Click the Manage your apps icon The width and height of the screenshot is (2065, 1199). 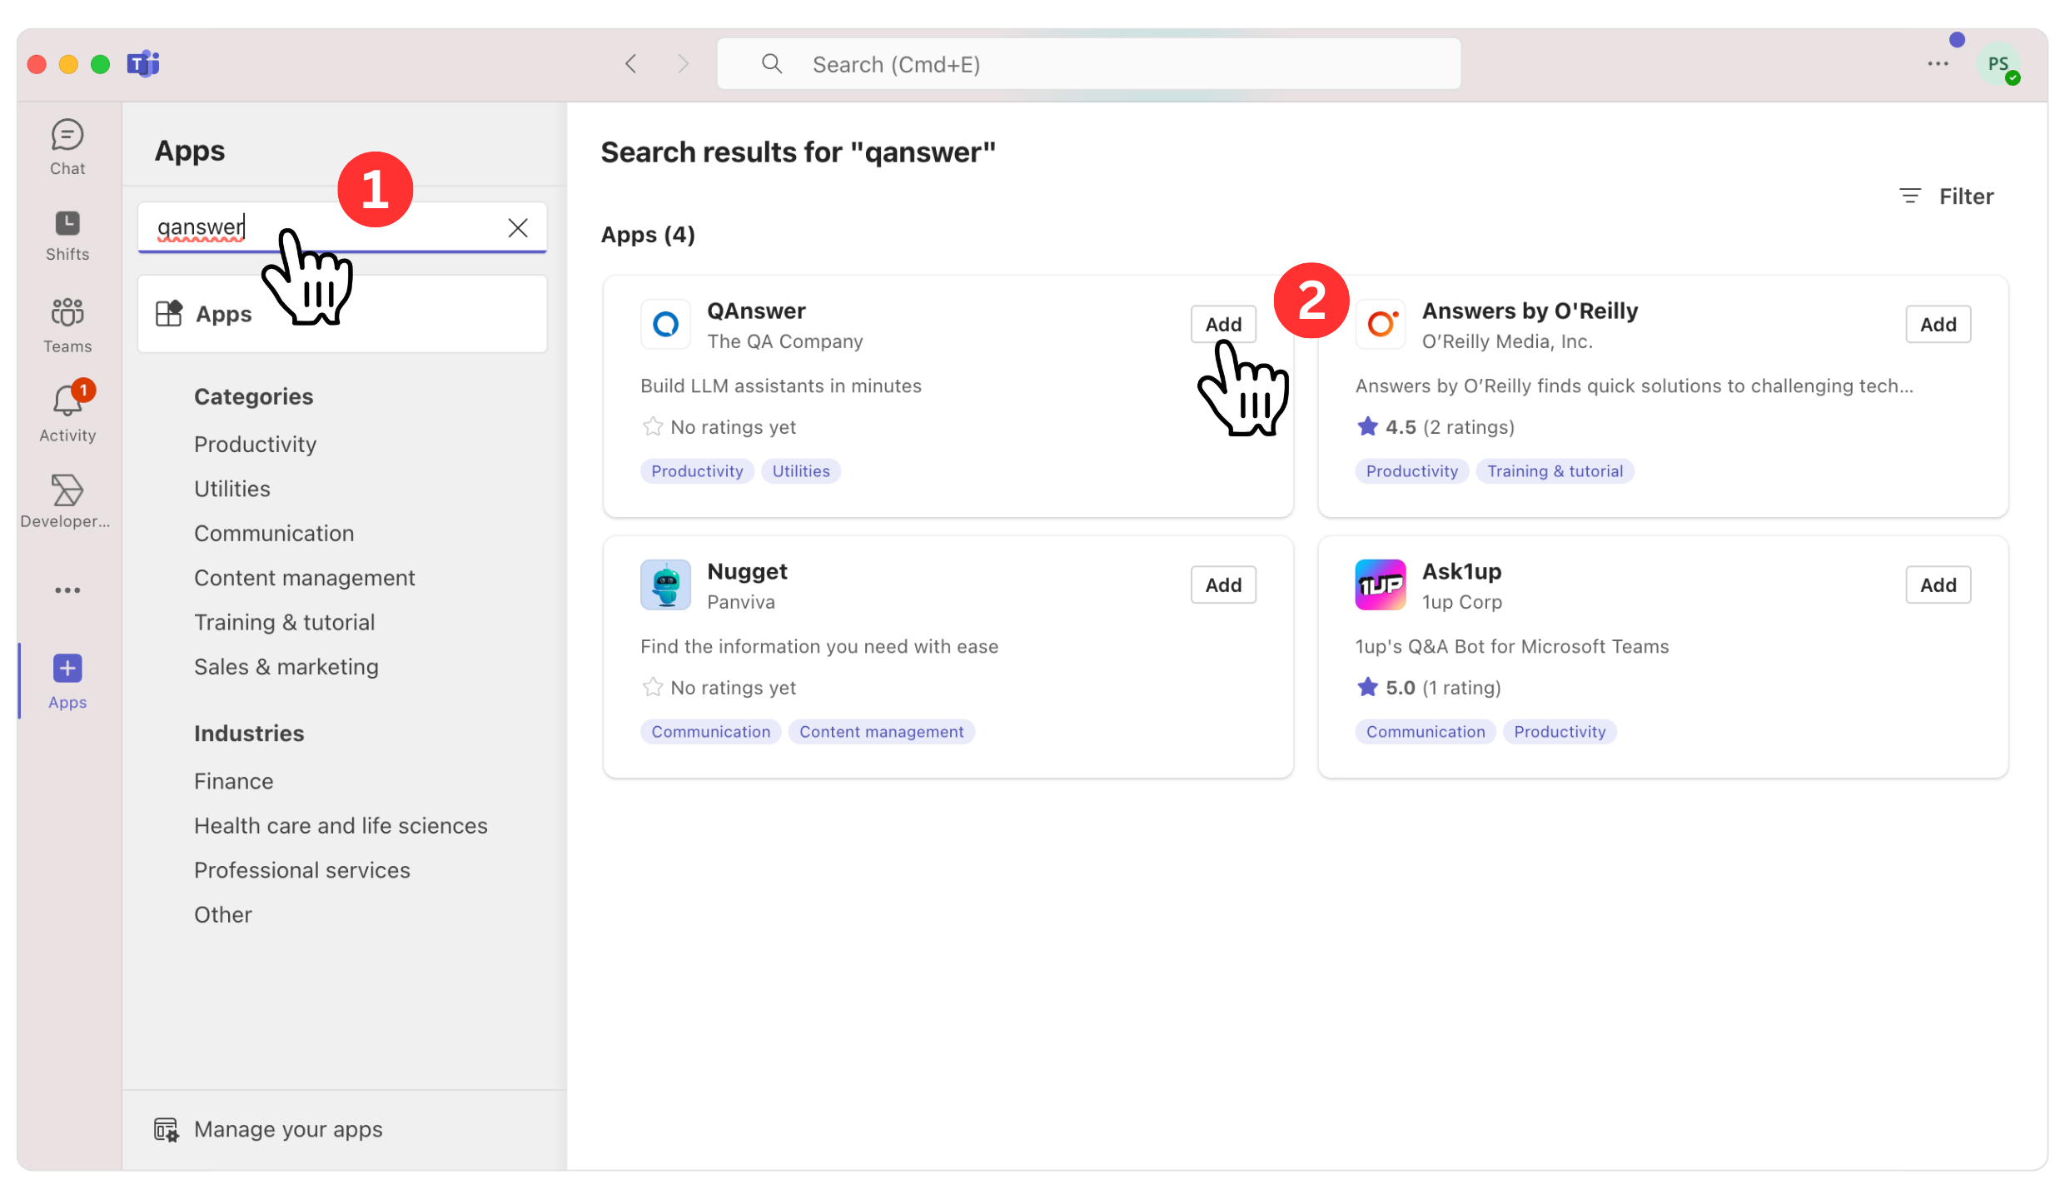coord(166,1130)
